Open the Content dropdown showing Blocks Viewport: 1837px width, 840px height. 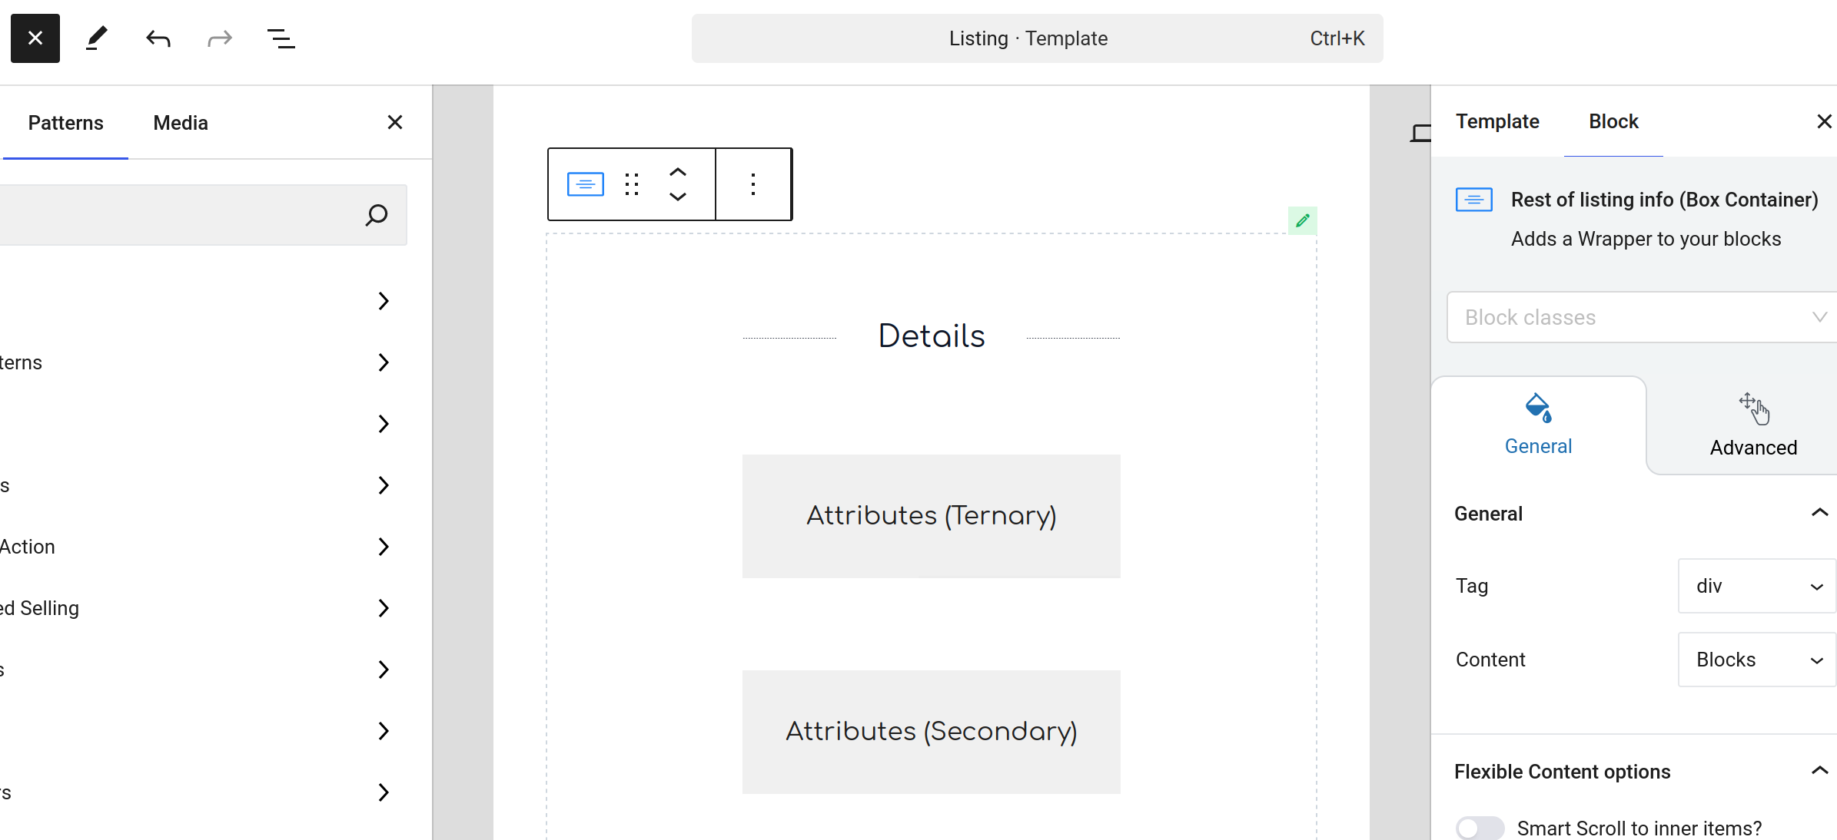pos(1757,660)
